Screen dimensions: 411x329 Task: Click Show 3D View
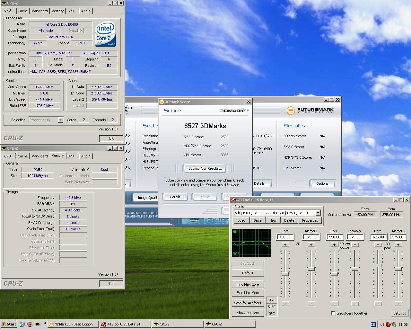[248, 313]
